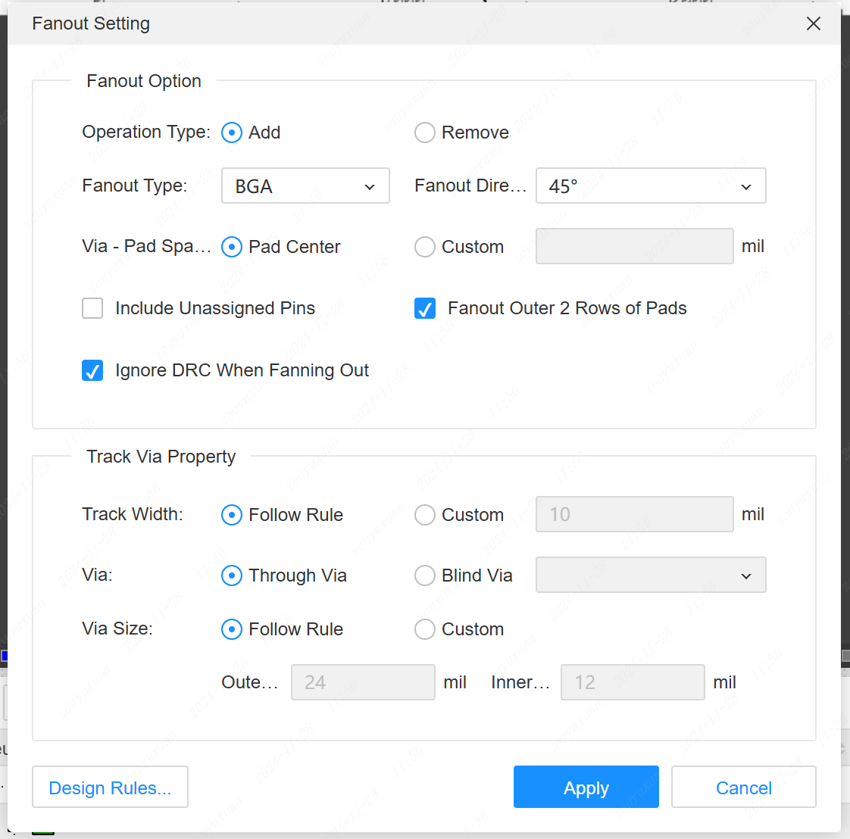Open the Fanout Type BGA dropdown
This screenshot has height=839, width=850.
click(x=305, y=186)
